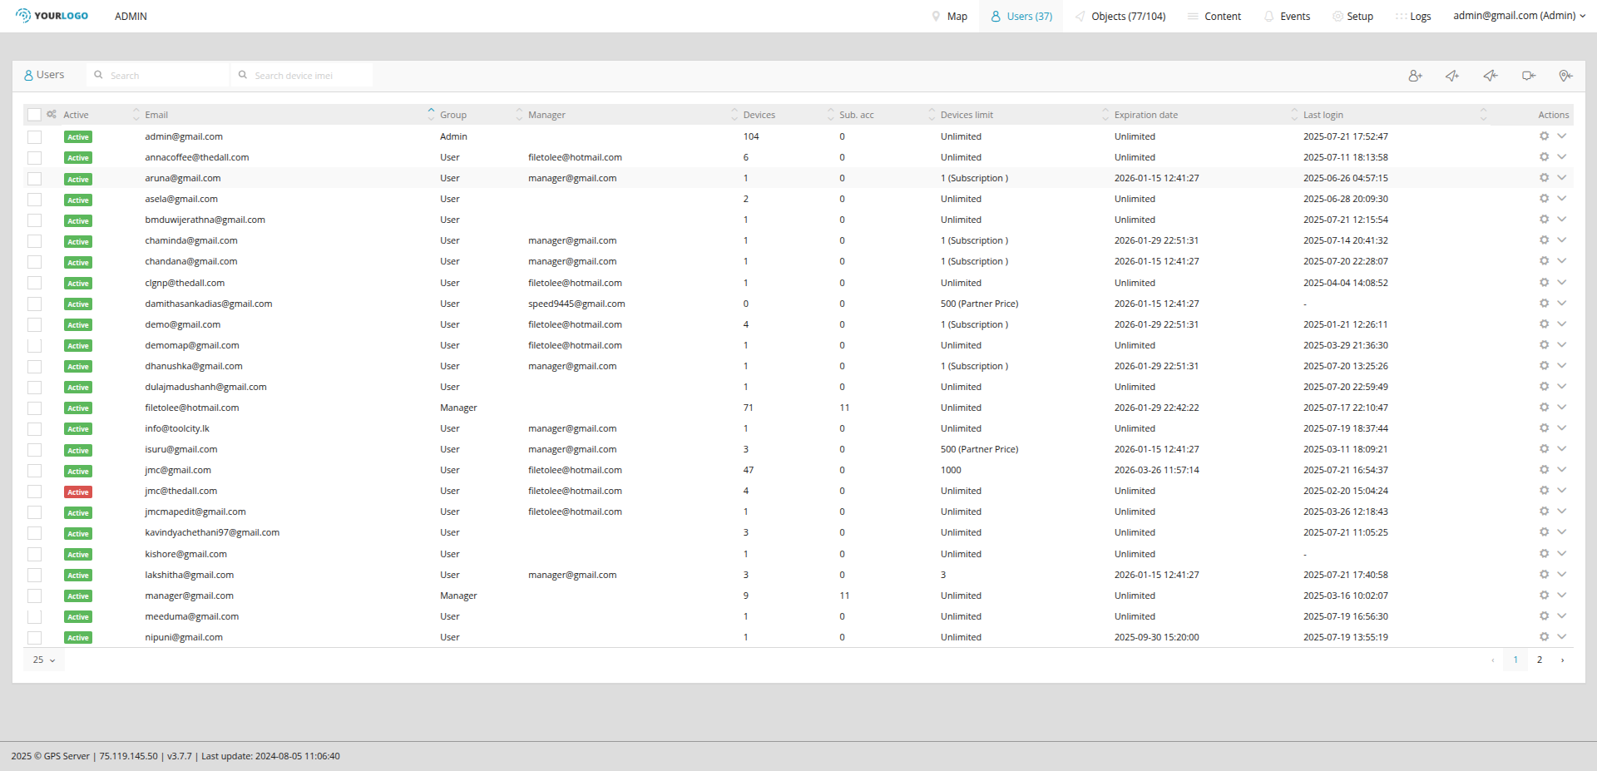Open the 25 rows-per-page dropdown
1597x771 pixels.
pyautogui.click(x=44, y=660)
